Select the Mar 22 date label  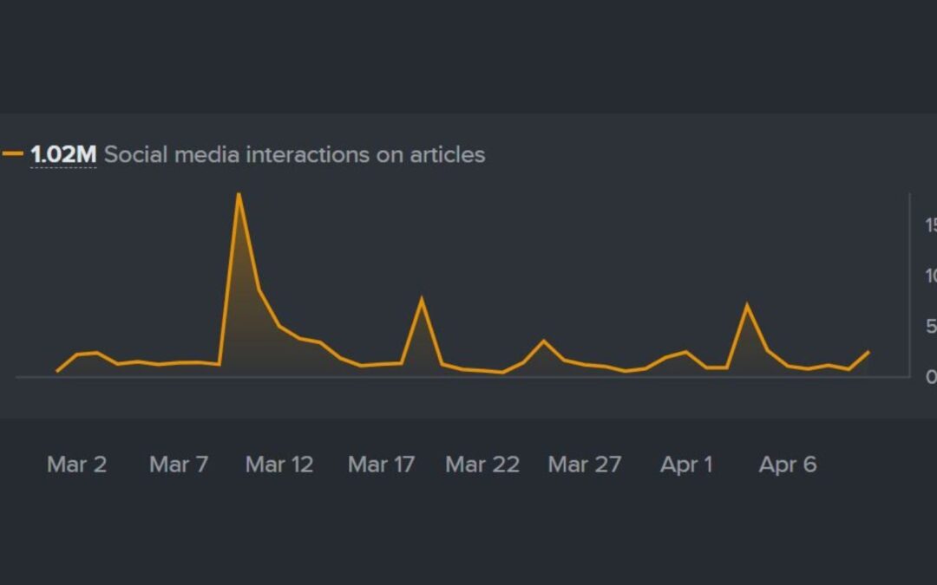point(482,465)
